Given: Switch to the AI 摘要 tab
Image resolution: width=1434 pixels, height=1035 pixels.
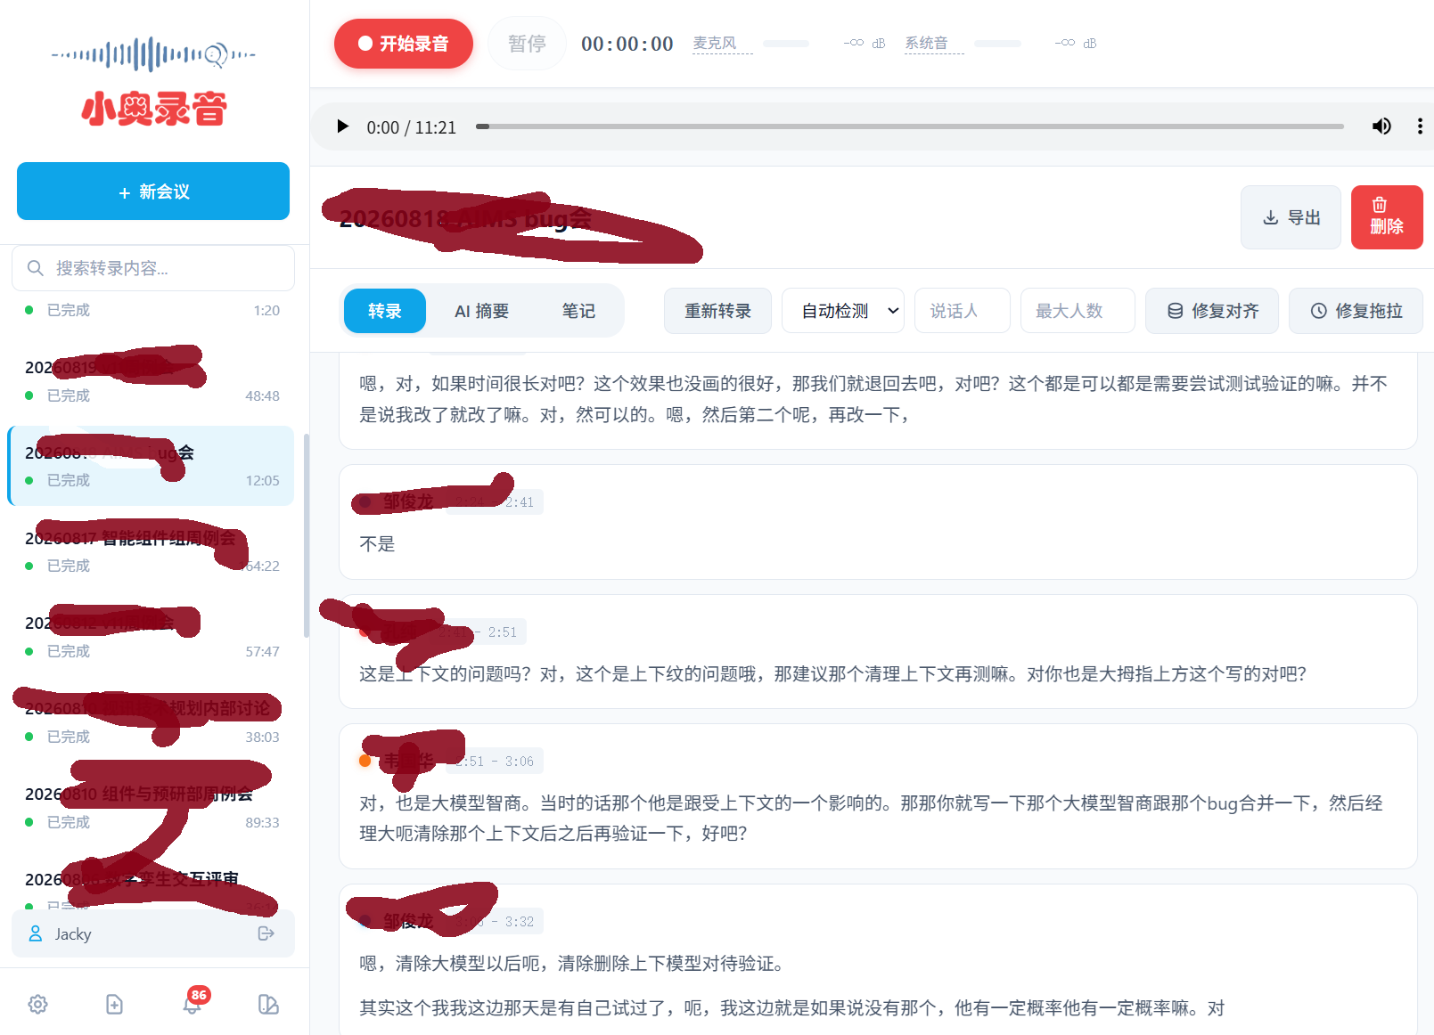Looking at the screenshot, I should (x=482, y=311).
